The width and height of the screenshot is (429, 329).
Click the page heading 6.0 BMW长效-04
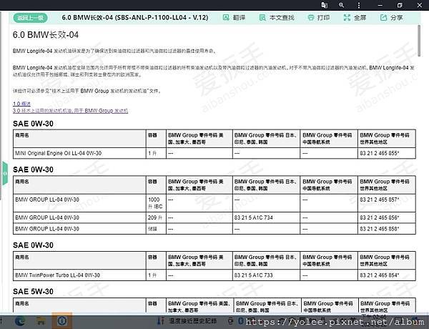pyautogui.click(x=46, y=35)
